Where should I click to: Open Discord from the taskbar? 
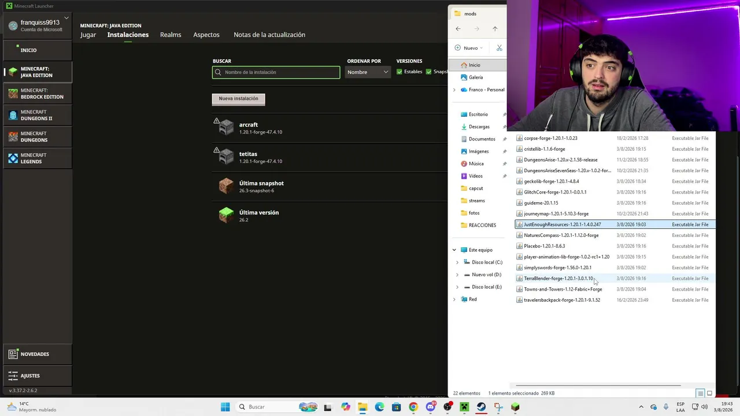430,407
